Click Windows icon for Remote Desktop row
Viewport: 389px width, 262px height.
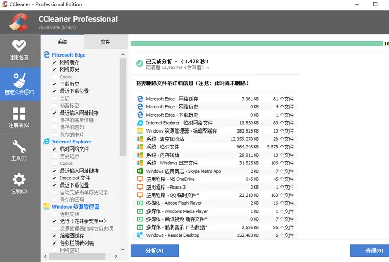tap(140, 235)
